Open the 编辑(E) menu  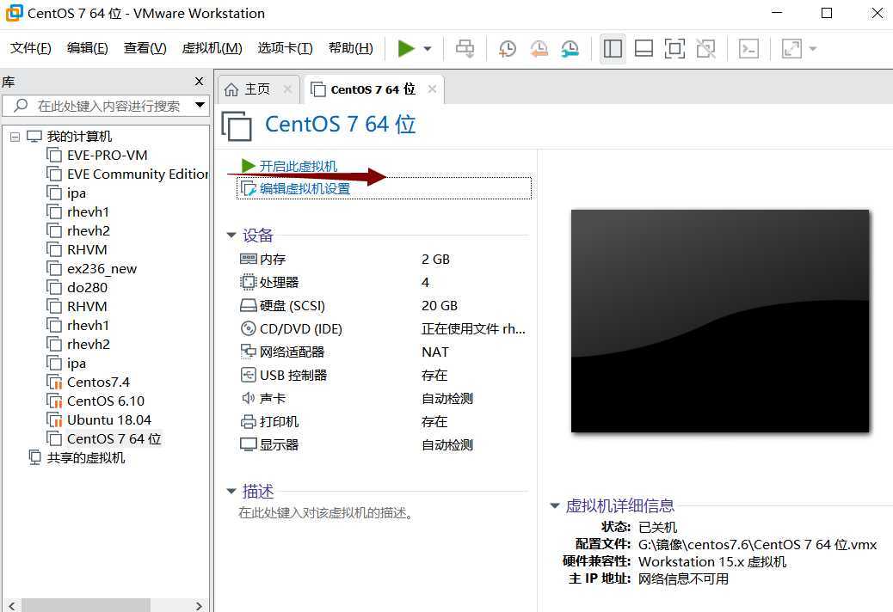click(87, 48)
